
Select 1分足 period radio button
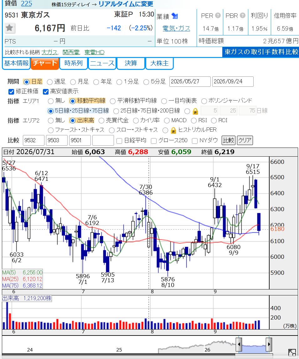tap(119, 82)
